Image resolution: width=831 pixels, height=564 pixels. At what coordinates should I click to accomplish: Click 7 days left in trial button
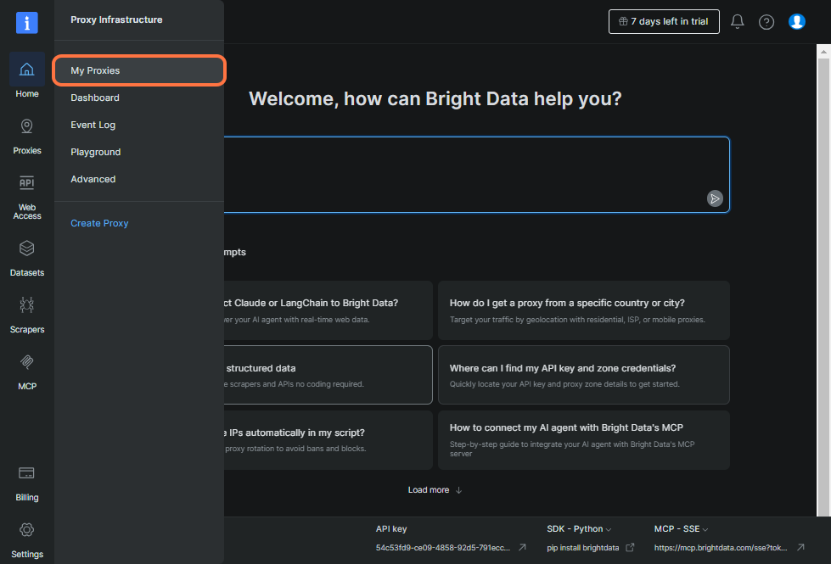(664, 22)
